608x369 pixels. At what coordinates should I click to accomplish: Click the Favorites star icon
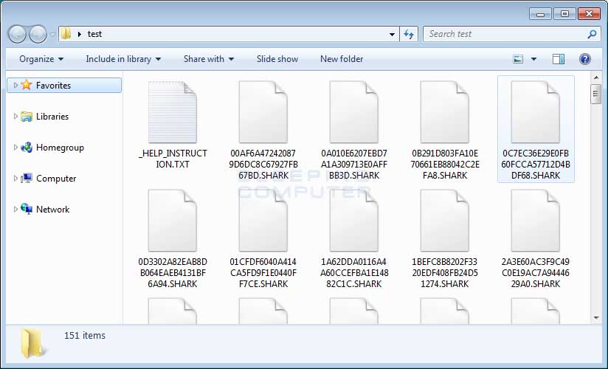(x=27, y=85)
